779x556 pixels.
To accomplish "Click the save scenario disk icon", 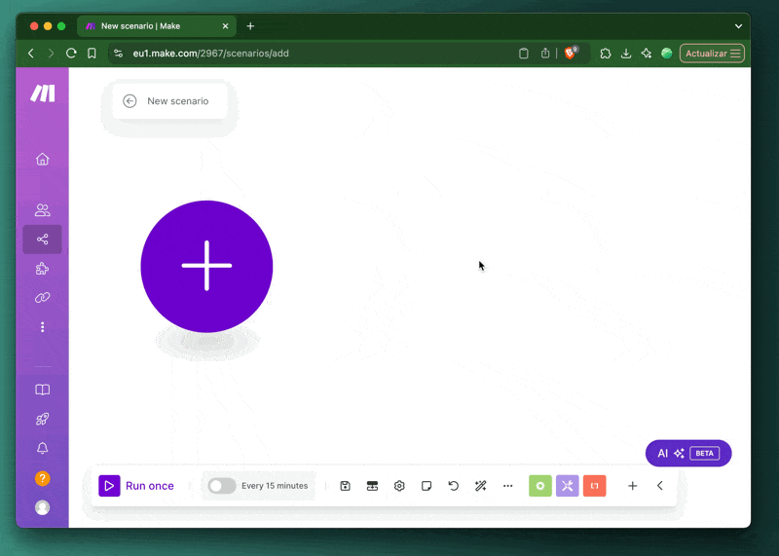I will tap(345, 486).
